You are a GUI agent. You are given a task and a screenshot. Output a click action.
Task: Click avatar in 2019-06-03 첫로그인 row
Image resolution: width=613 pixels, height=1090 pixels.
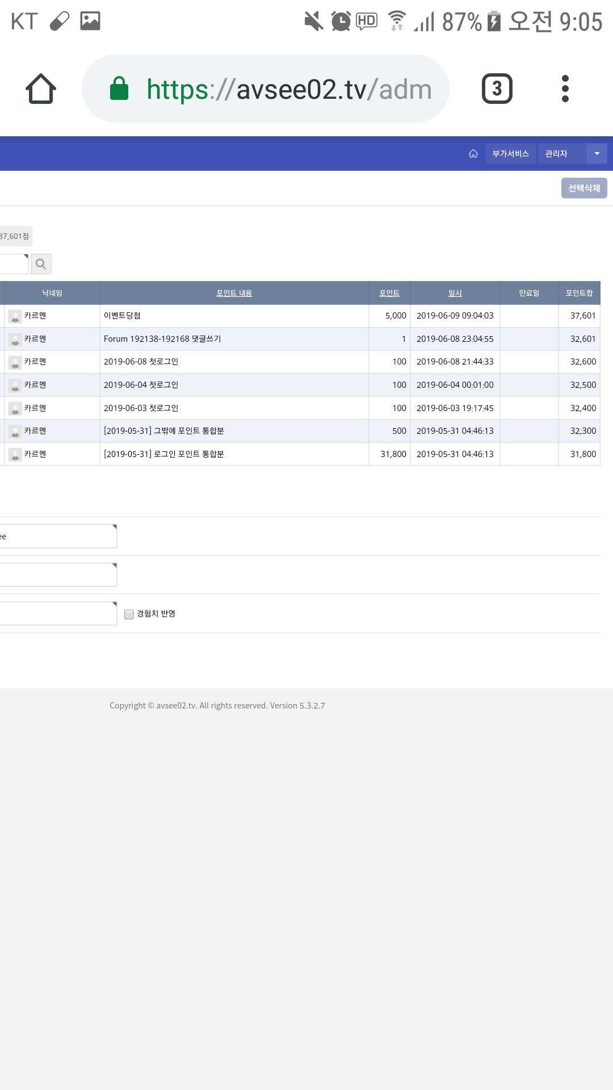point(15,409)
